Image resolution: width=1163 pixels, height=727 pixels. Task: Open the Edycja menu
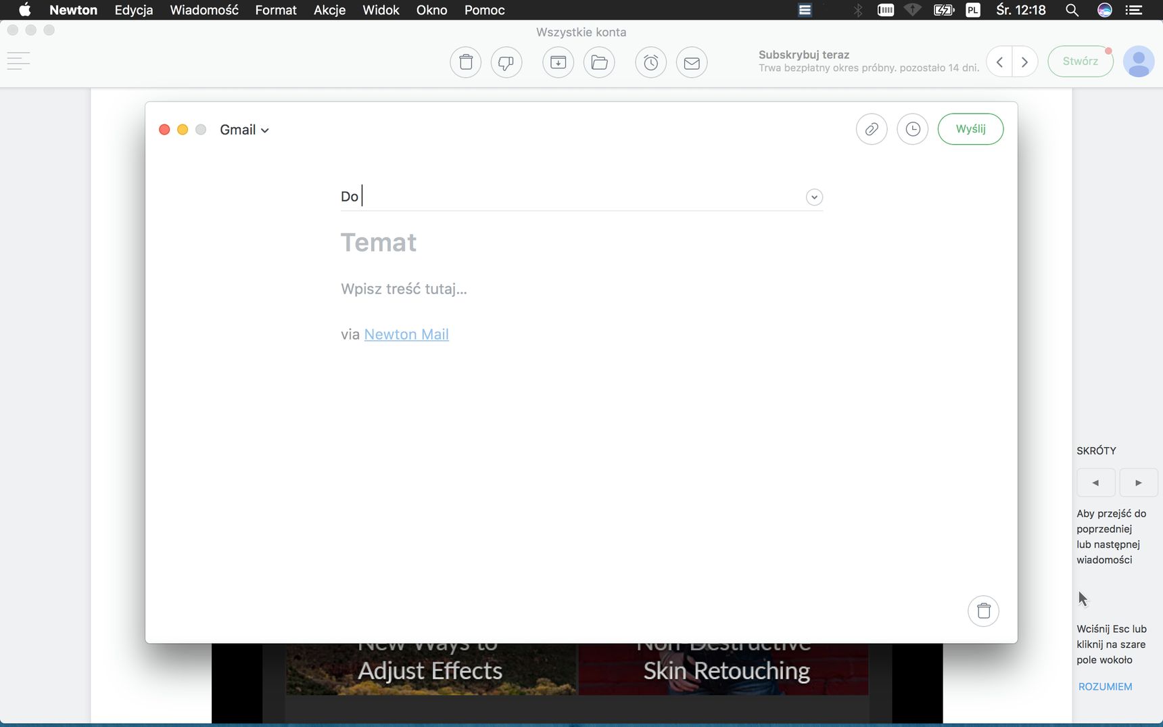click(x=134, y=9)
